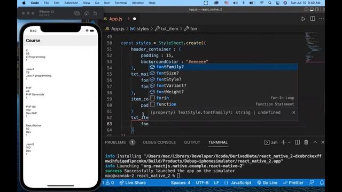Split the terminal icon
342x192 pixels.
pyautogui.click(x=297, y=142)
